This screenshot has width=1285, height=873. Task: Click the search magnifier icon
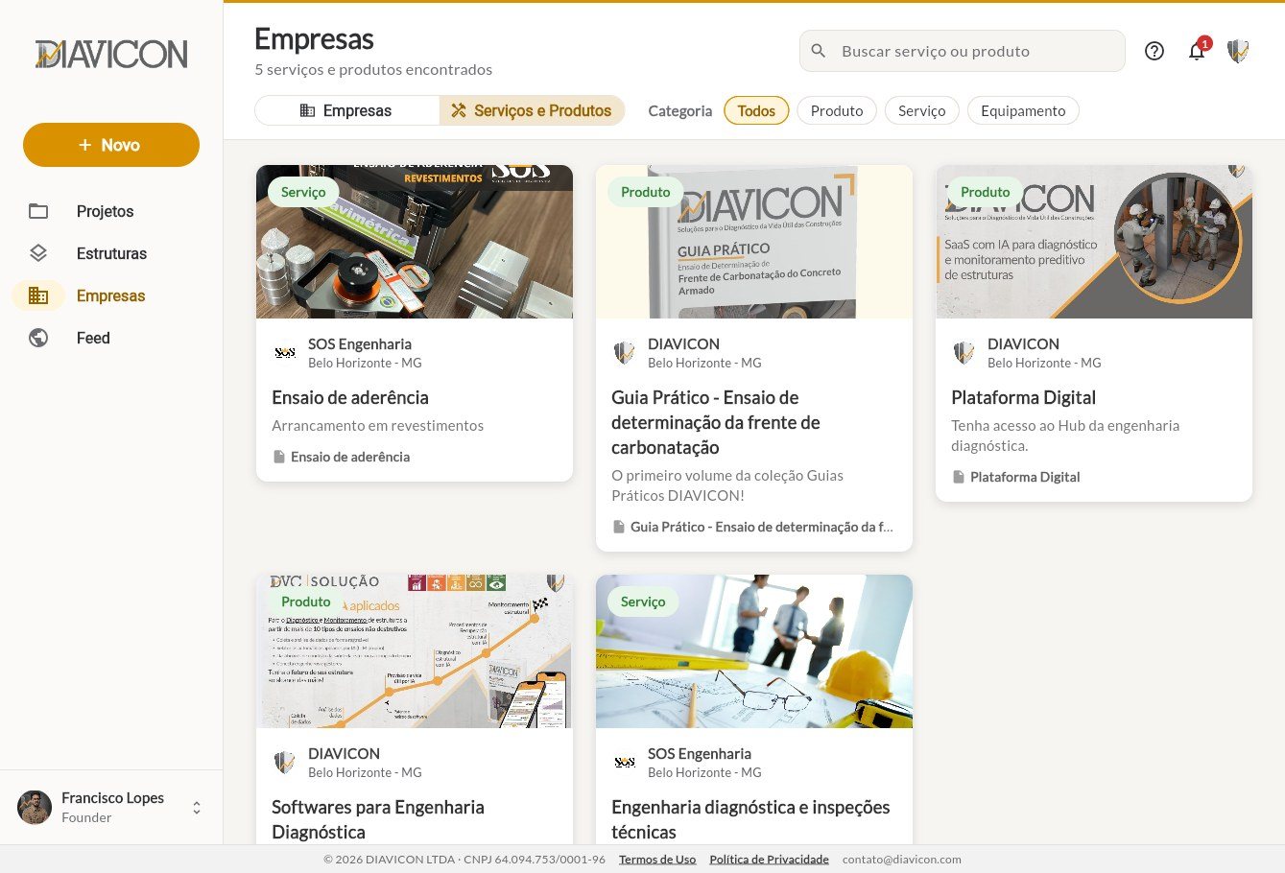pyautogui.click(x=819, y=51)
